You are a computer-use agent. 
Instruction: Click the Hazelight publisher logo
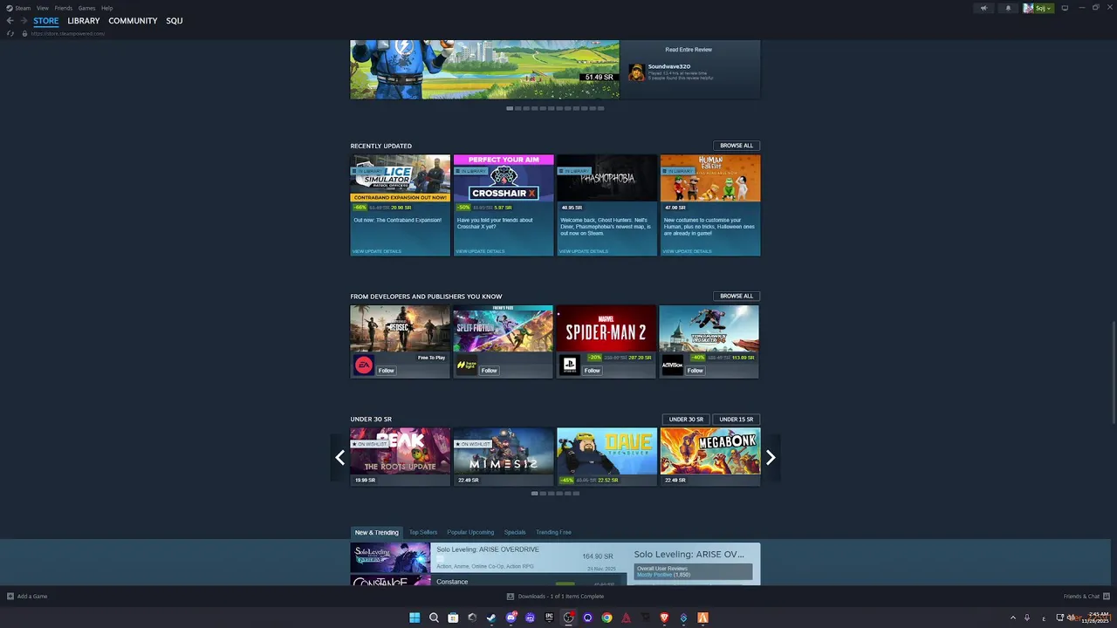point(467,365)
